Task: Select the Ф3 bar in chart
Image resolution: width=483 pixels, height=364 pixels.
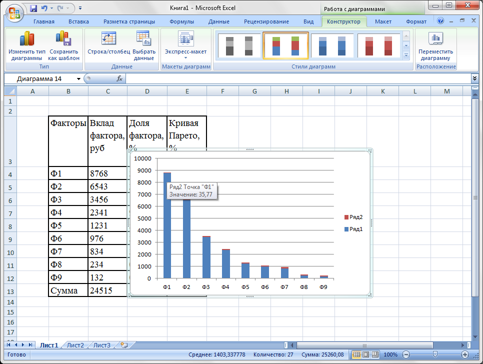Action: point(206,257)
